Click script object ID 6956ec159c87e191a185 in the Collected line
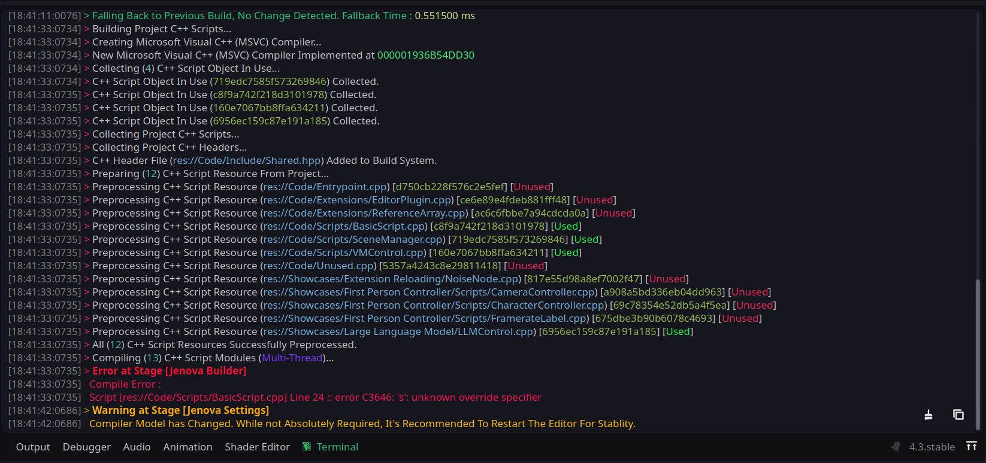The height and width of the screenshot is (463, 986). point(270,121)
